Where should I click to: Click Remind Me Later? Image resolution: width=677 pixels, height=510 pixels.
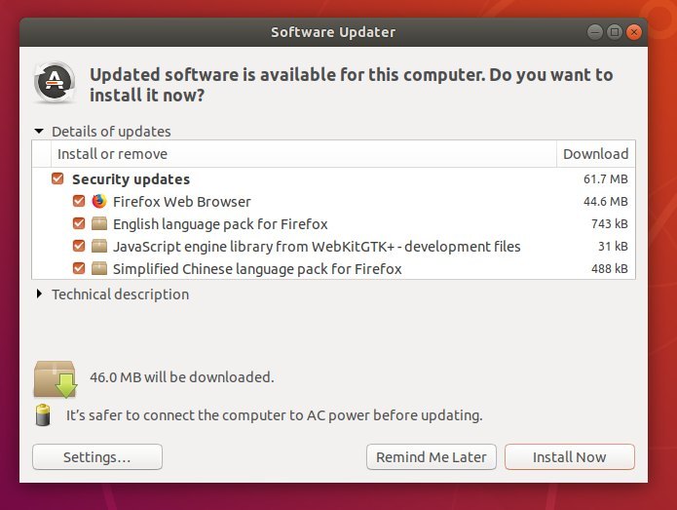pos(432,456)
